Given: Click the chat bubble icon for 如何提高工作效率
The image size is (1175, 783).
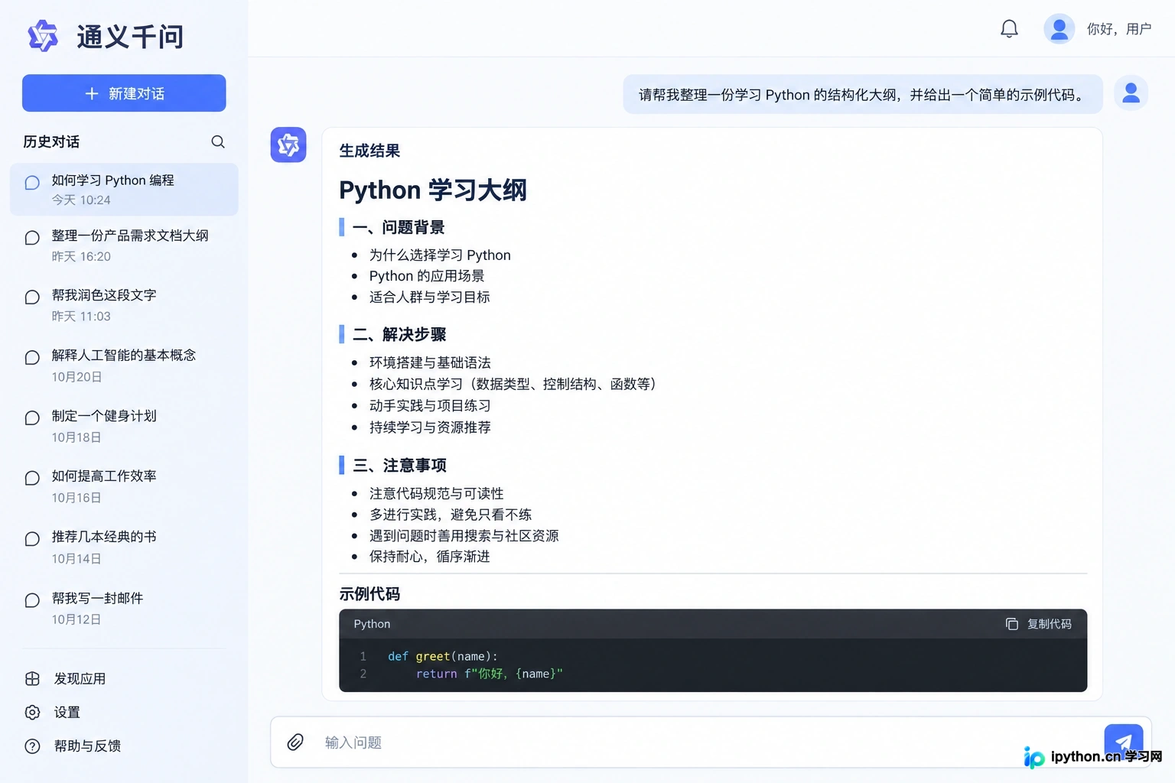Looking at the screenshot, I should tap(32, 479).
